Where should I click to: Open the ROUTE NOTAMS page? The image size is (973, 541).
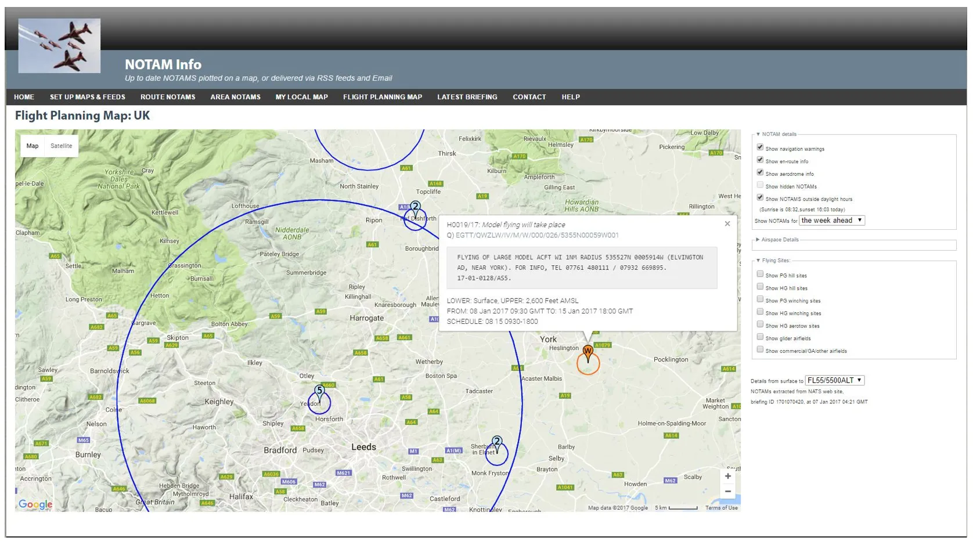(x=168, y=97)
